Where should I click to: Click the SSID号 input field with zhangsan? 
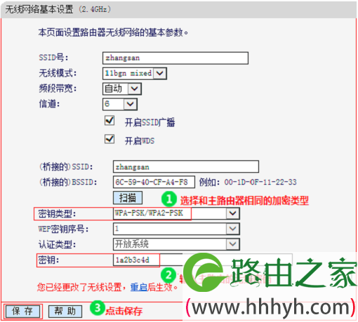tap(175, 58)
